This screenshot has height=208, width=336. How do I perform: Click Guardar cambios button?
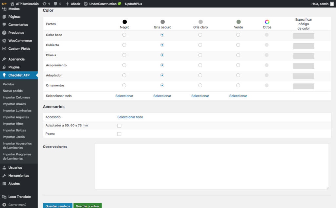coord(58,206)
